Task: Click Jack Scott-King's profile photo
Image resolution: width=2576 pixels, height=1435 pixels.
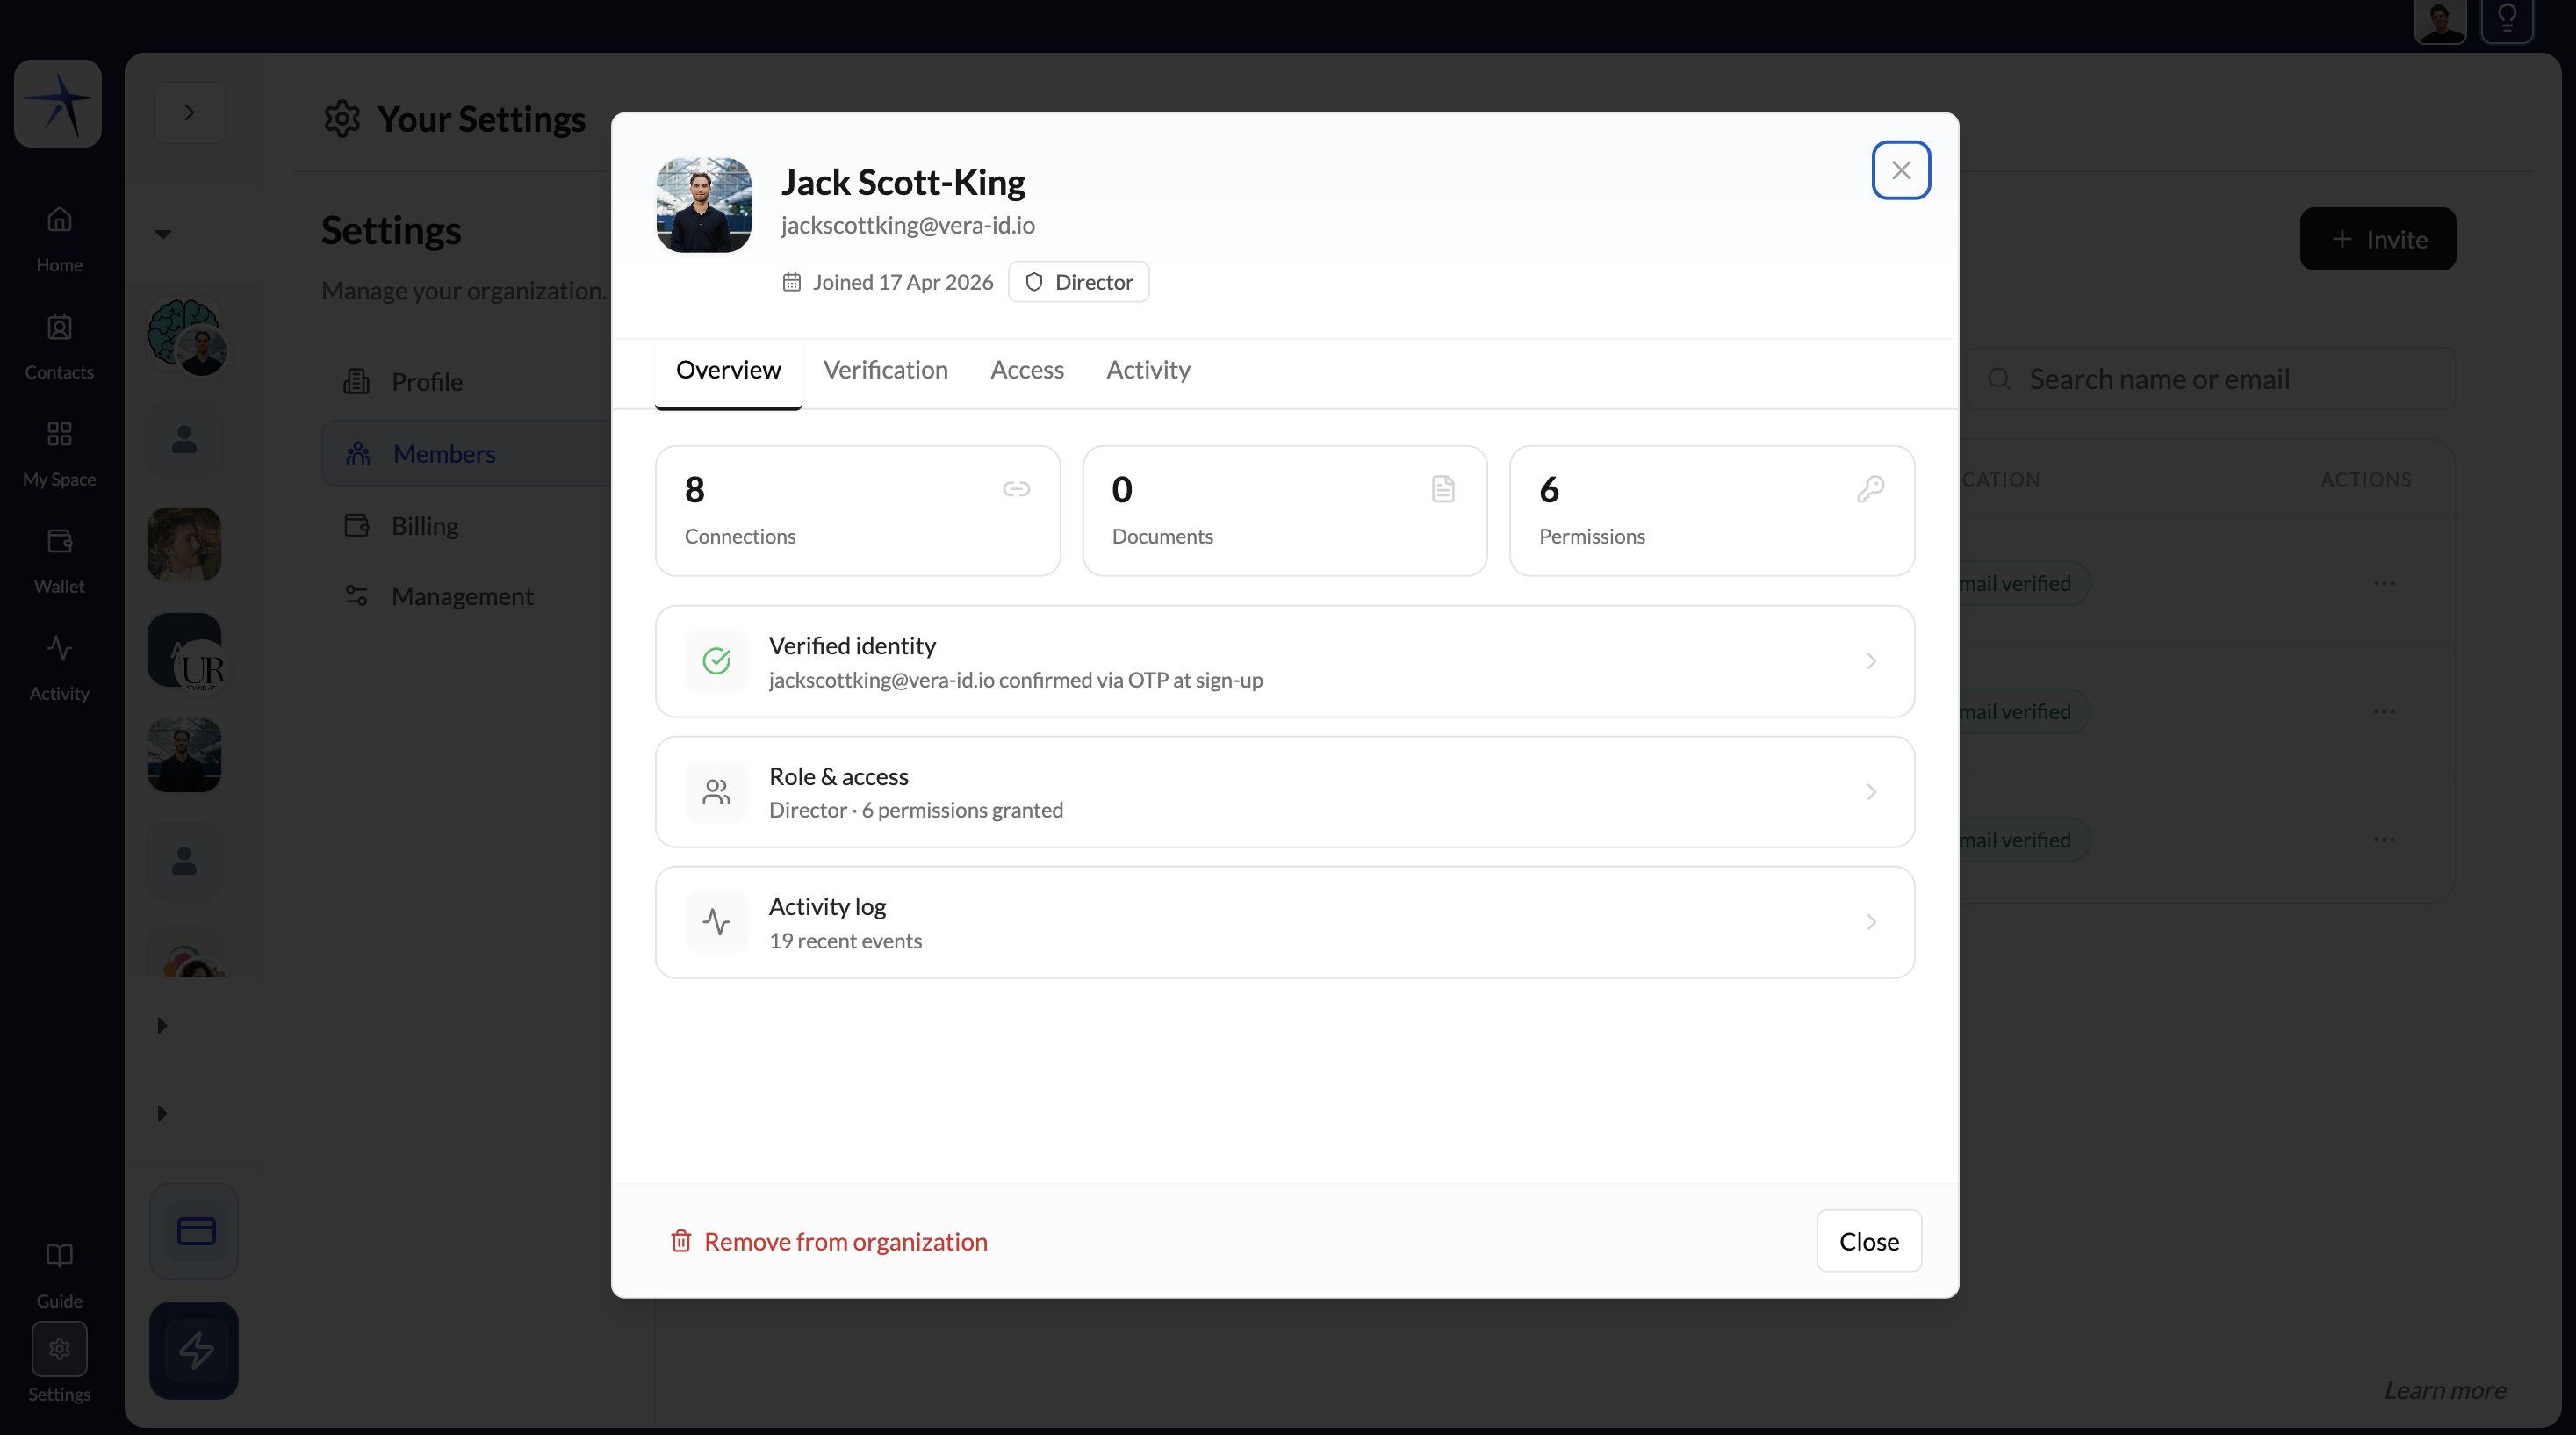Action: tap(703, 205)
